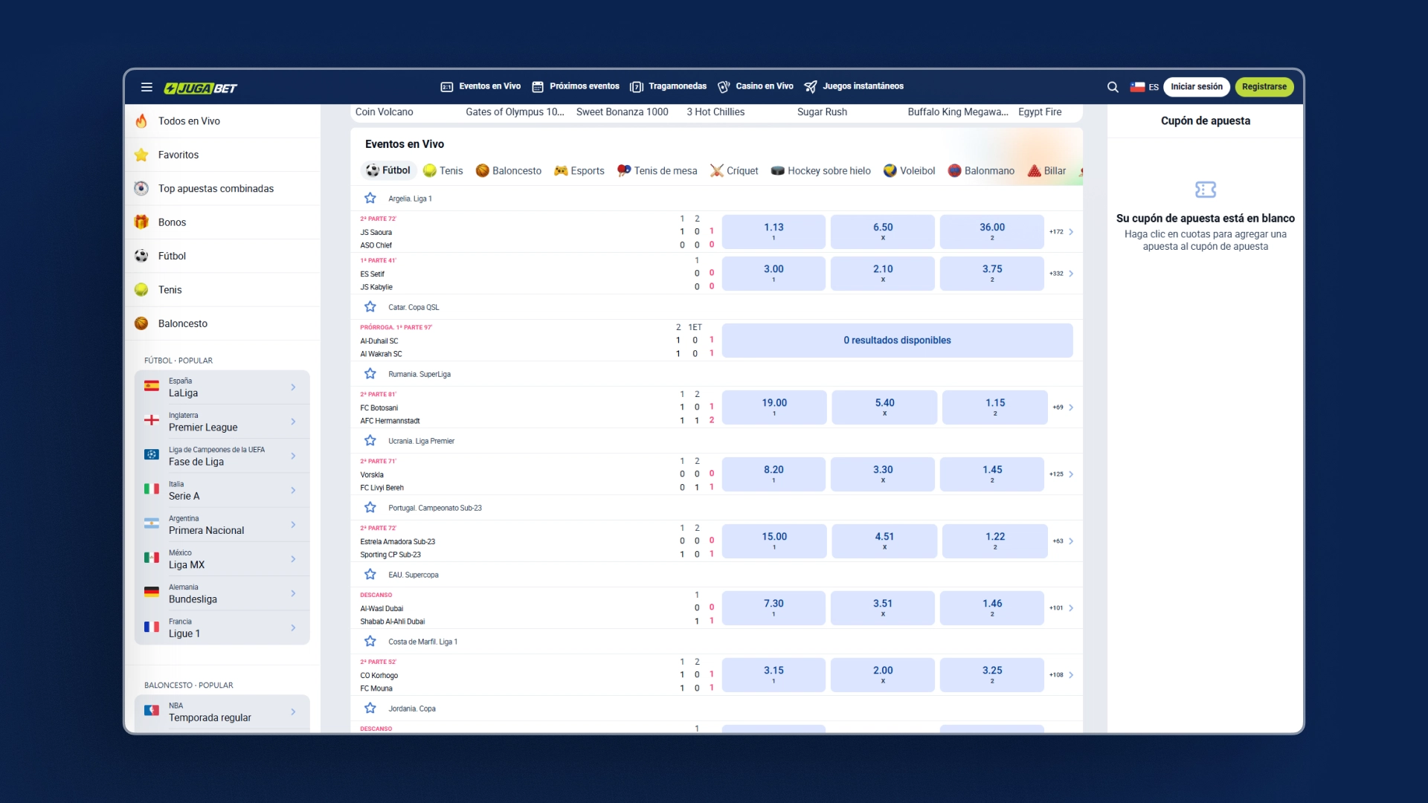This screenshot has height=803, width=1428.
Task: Open the ES language flag selector
Action: tap(1144, 87)
